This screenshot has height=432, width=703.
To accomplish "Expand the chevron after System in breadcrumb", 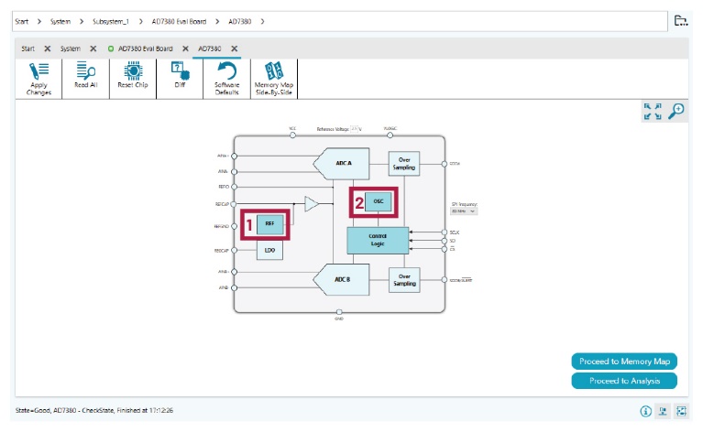I will pos(82,21).
